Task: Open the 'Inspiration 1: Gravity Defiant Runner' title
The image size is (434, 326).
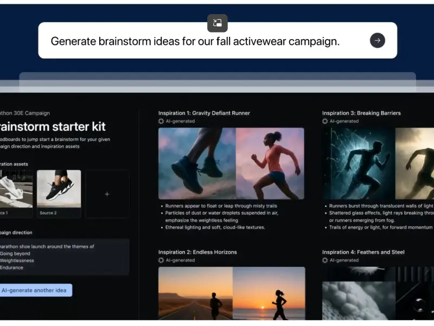Action: pyautogui.click(x=204, y=113)
